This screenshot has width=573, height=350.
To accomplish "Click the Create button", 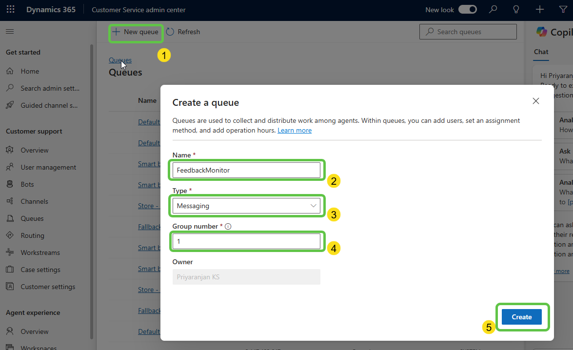I will click(521, 317).
